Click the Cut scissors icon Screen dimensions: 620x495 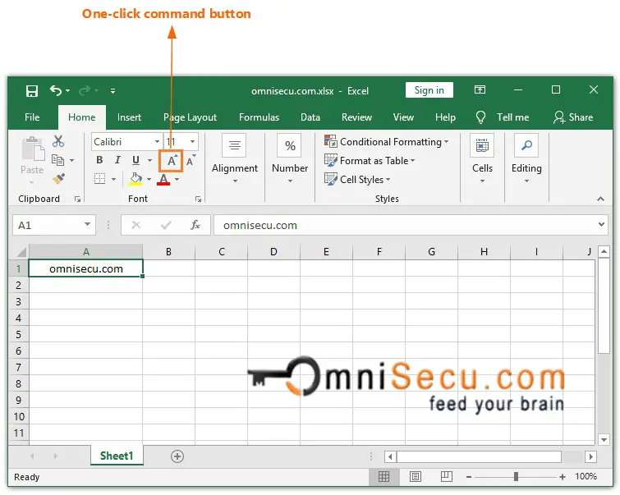coord(58,141)
